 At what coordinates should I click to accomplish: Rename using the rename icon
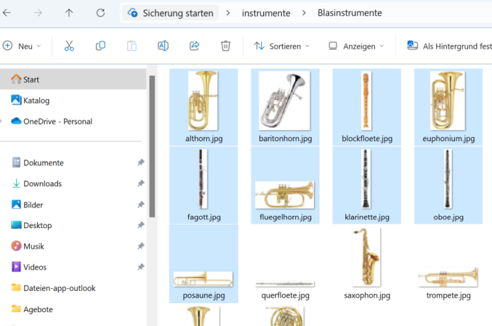163,46
